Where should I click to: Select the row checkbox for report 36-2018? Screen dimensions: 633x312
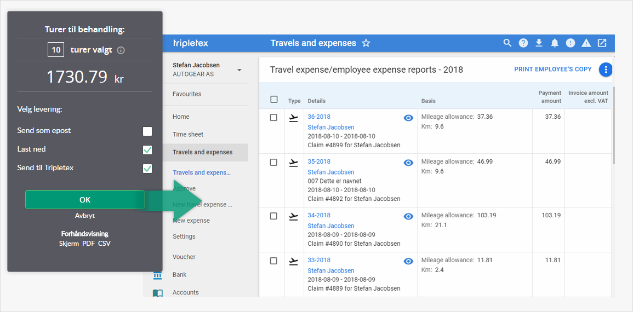(x=273, y=118)
